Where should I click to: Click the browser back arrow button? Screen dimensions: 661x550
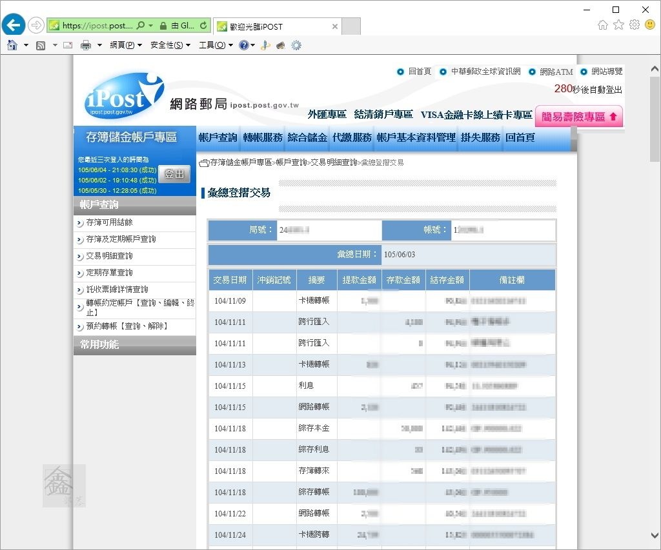[x=13, y=25]
